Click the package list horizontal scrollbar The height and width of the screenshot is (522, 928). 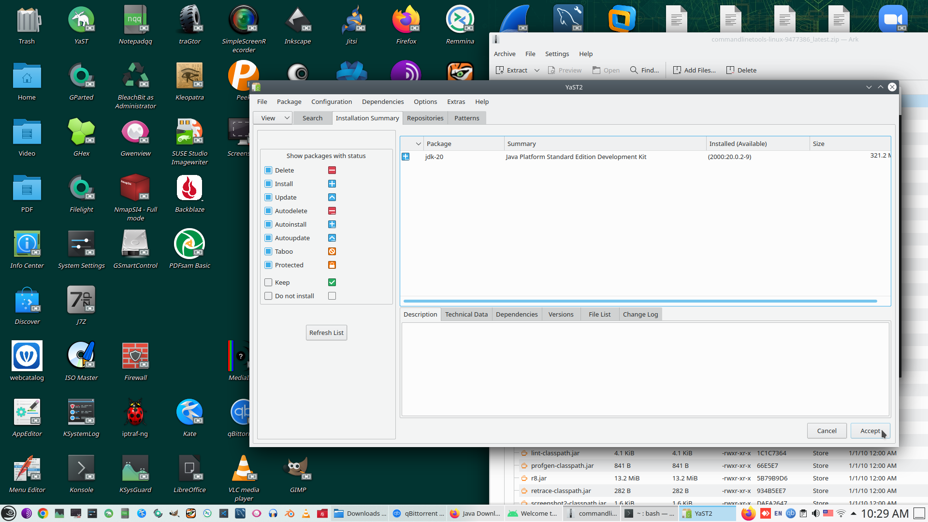click(x=639, y=301)
